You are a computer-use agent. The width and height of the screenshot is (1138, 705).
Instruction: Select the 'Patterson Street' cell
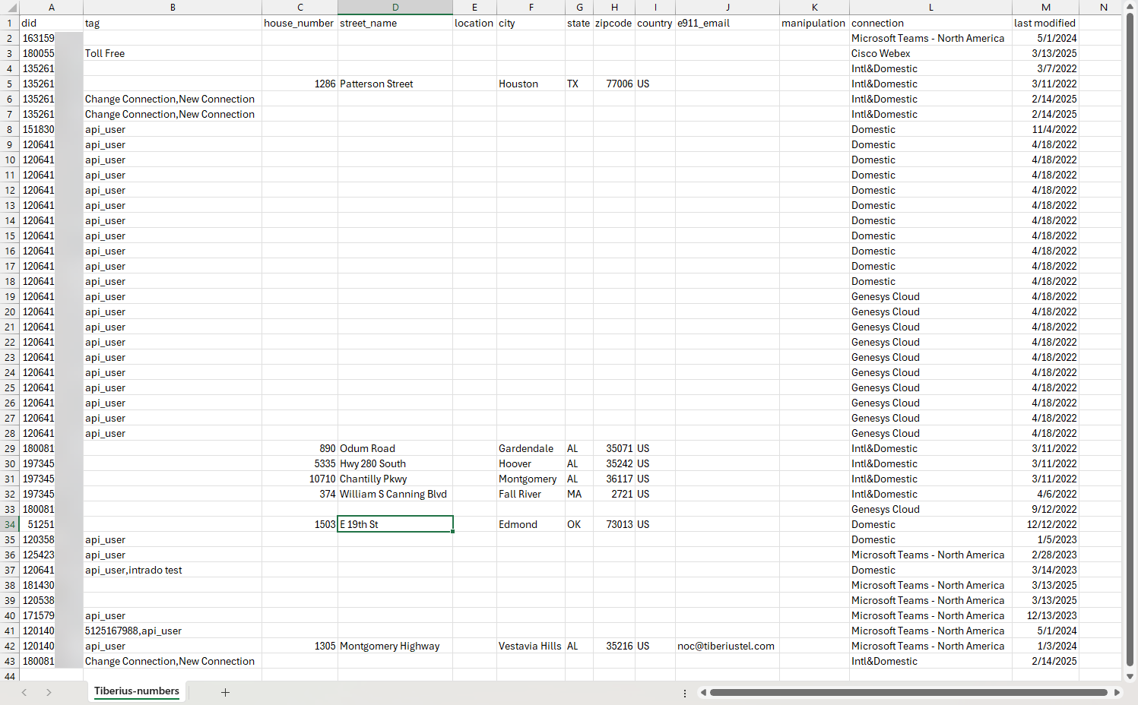(395, 84)
